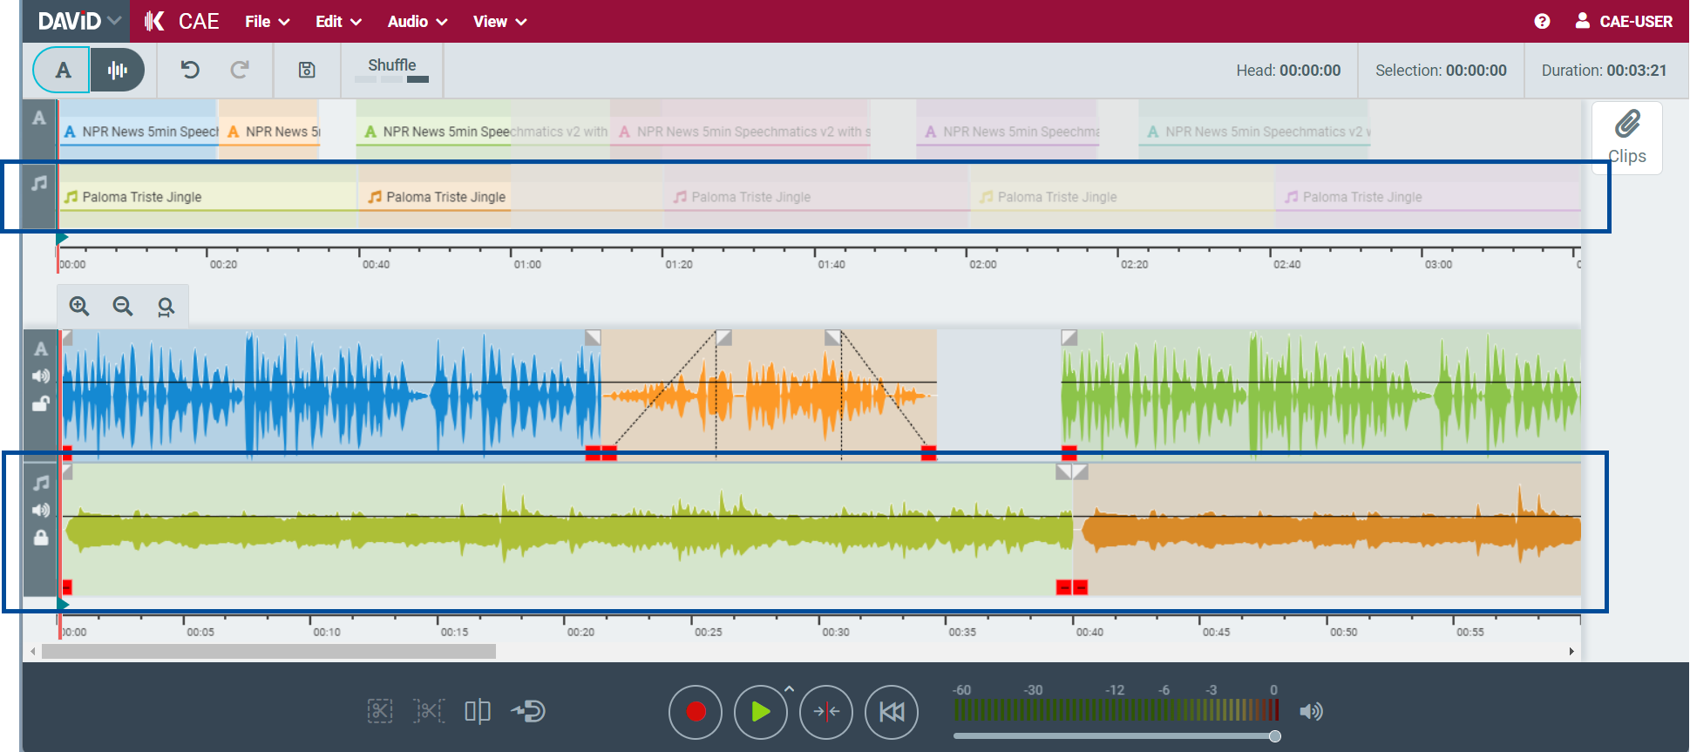Unlock the music track padlock
This screenshot has width=1690, height=752.
(41, 538)
